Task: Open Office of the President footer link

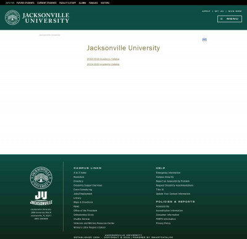Action: (85, 211)
